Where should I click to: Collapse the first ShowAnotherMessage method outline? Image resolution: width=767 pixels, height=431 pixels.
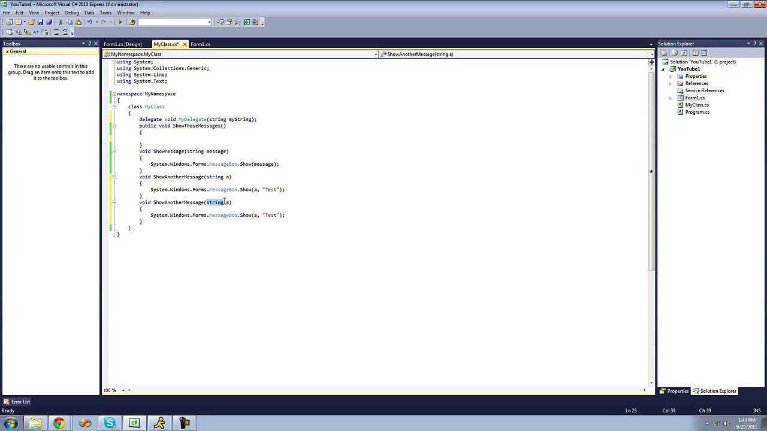pyautogui.click(x=114, y=177)
